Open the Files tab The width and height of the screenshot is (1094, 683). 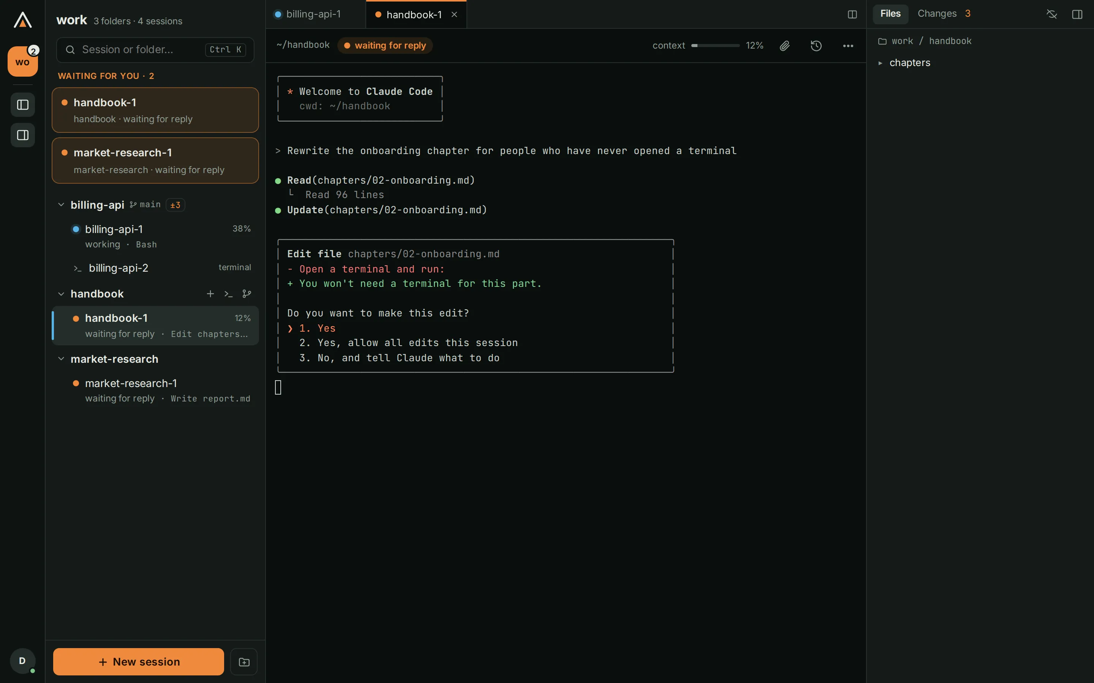tap(890, 14)
